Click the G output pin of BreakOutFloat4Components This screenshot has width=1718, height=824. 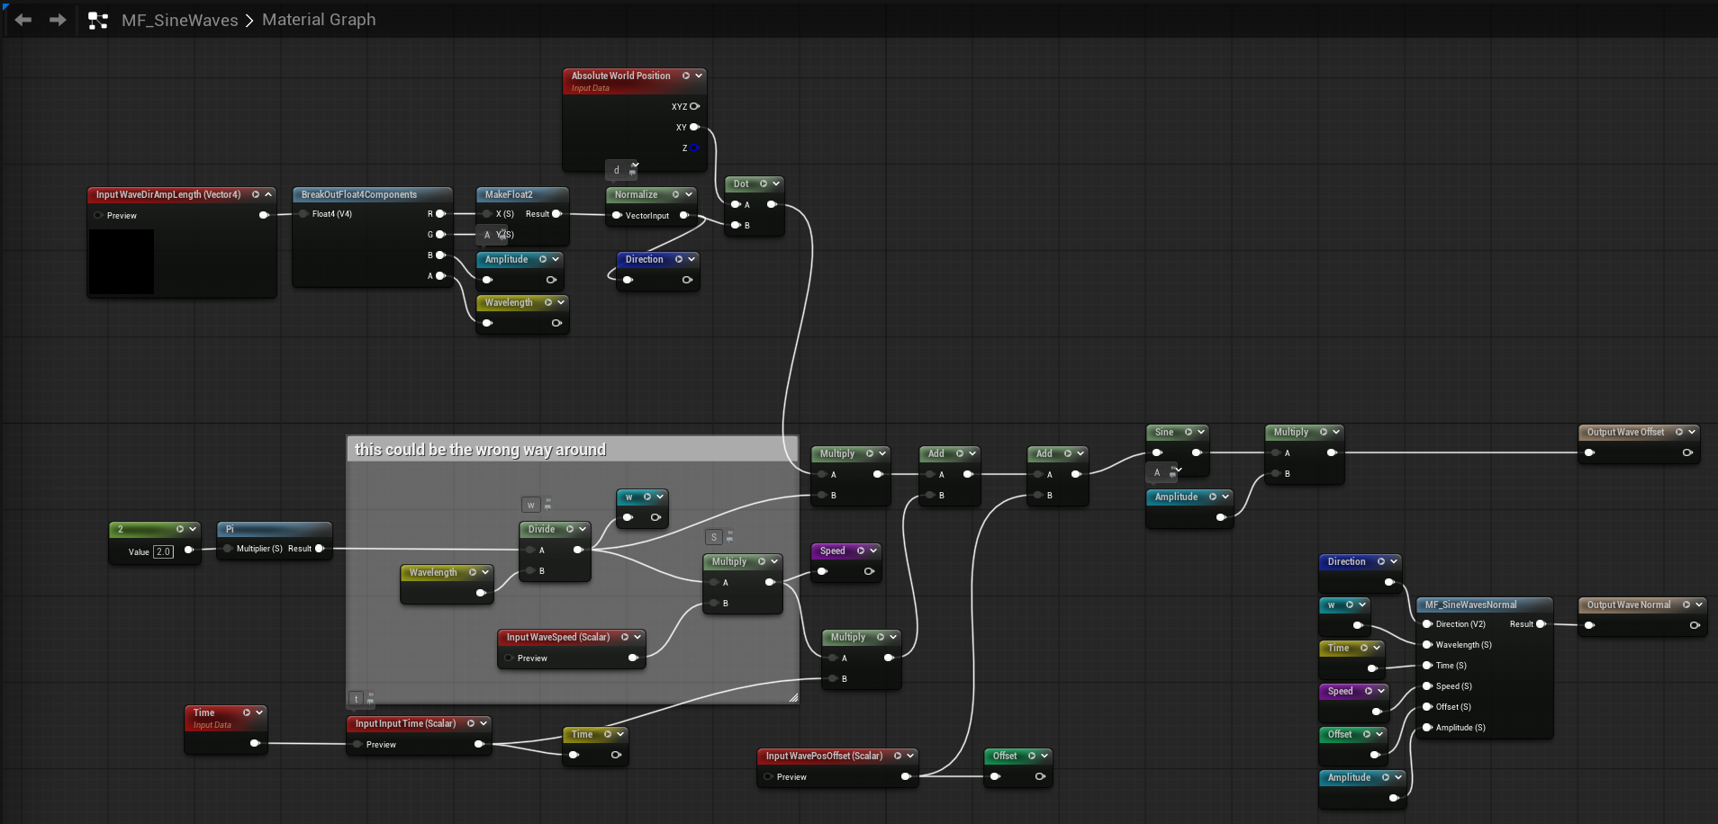440,235
